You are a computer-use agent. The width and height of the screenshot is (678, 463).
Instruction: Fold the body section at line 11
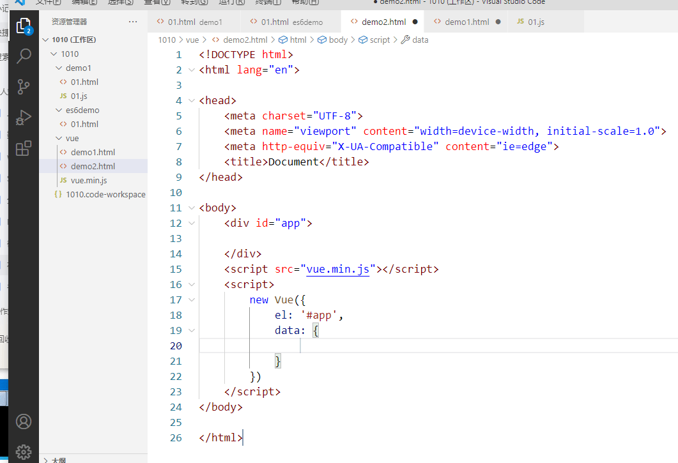click(192, 208)
